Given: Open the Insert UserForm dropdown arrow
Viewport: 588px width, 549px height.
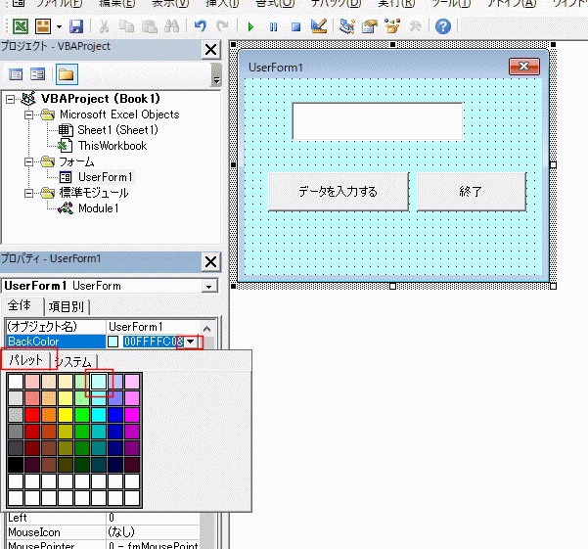Looking at the screenshot, I should click(x=59, y=27).
